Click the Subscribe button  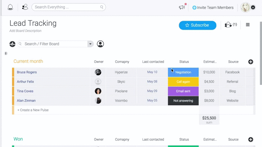click(x=197, y=25)
